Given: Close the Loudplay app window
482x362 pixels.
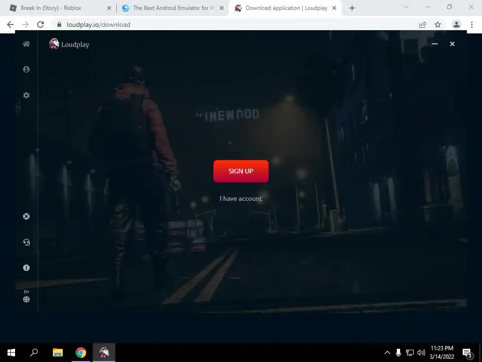Looking at the screenshot, I should tap(452, 44).
